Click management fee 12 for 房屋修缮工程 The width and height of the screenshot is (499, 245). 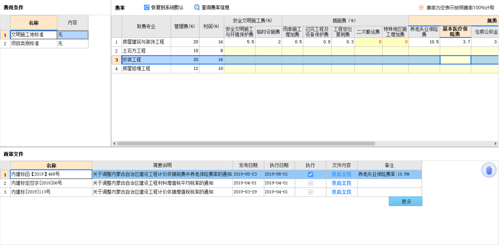(185, 69)
